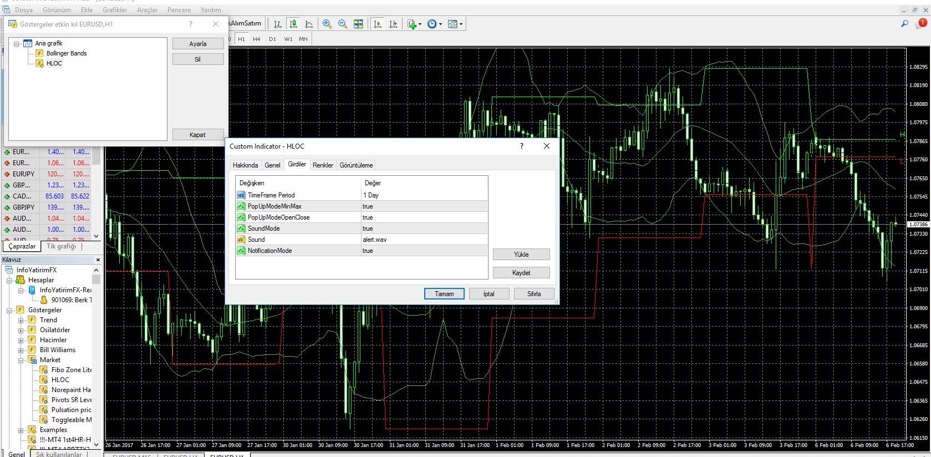Click the Hesaplar accounts icon in Navigator

coord(20,280)
